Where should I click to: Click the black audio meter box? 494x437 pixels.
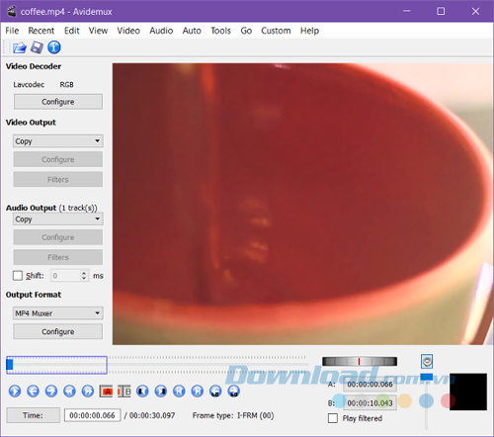click(x=468, y=392)
